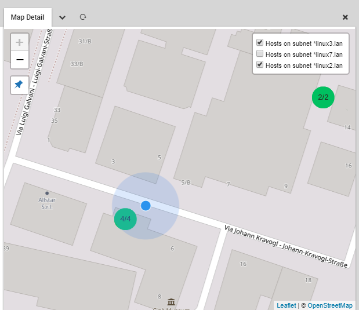Disable Hosts on subnet *linux2.lan layer

click(260, 65)
